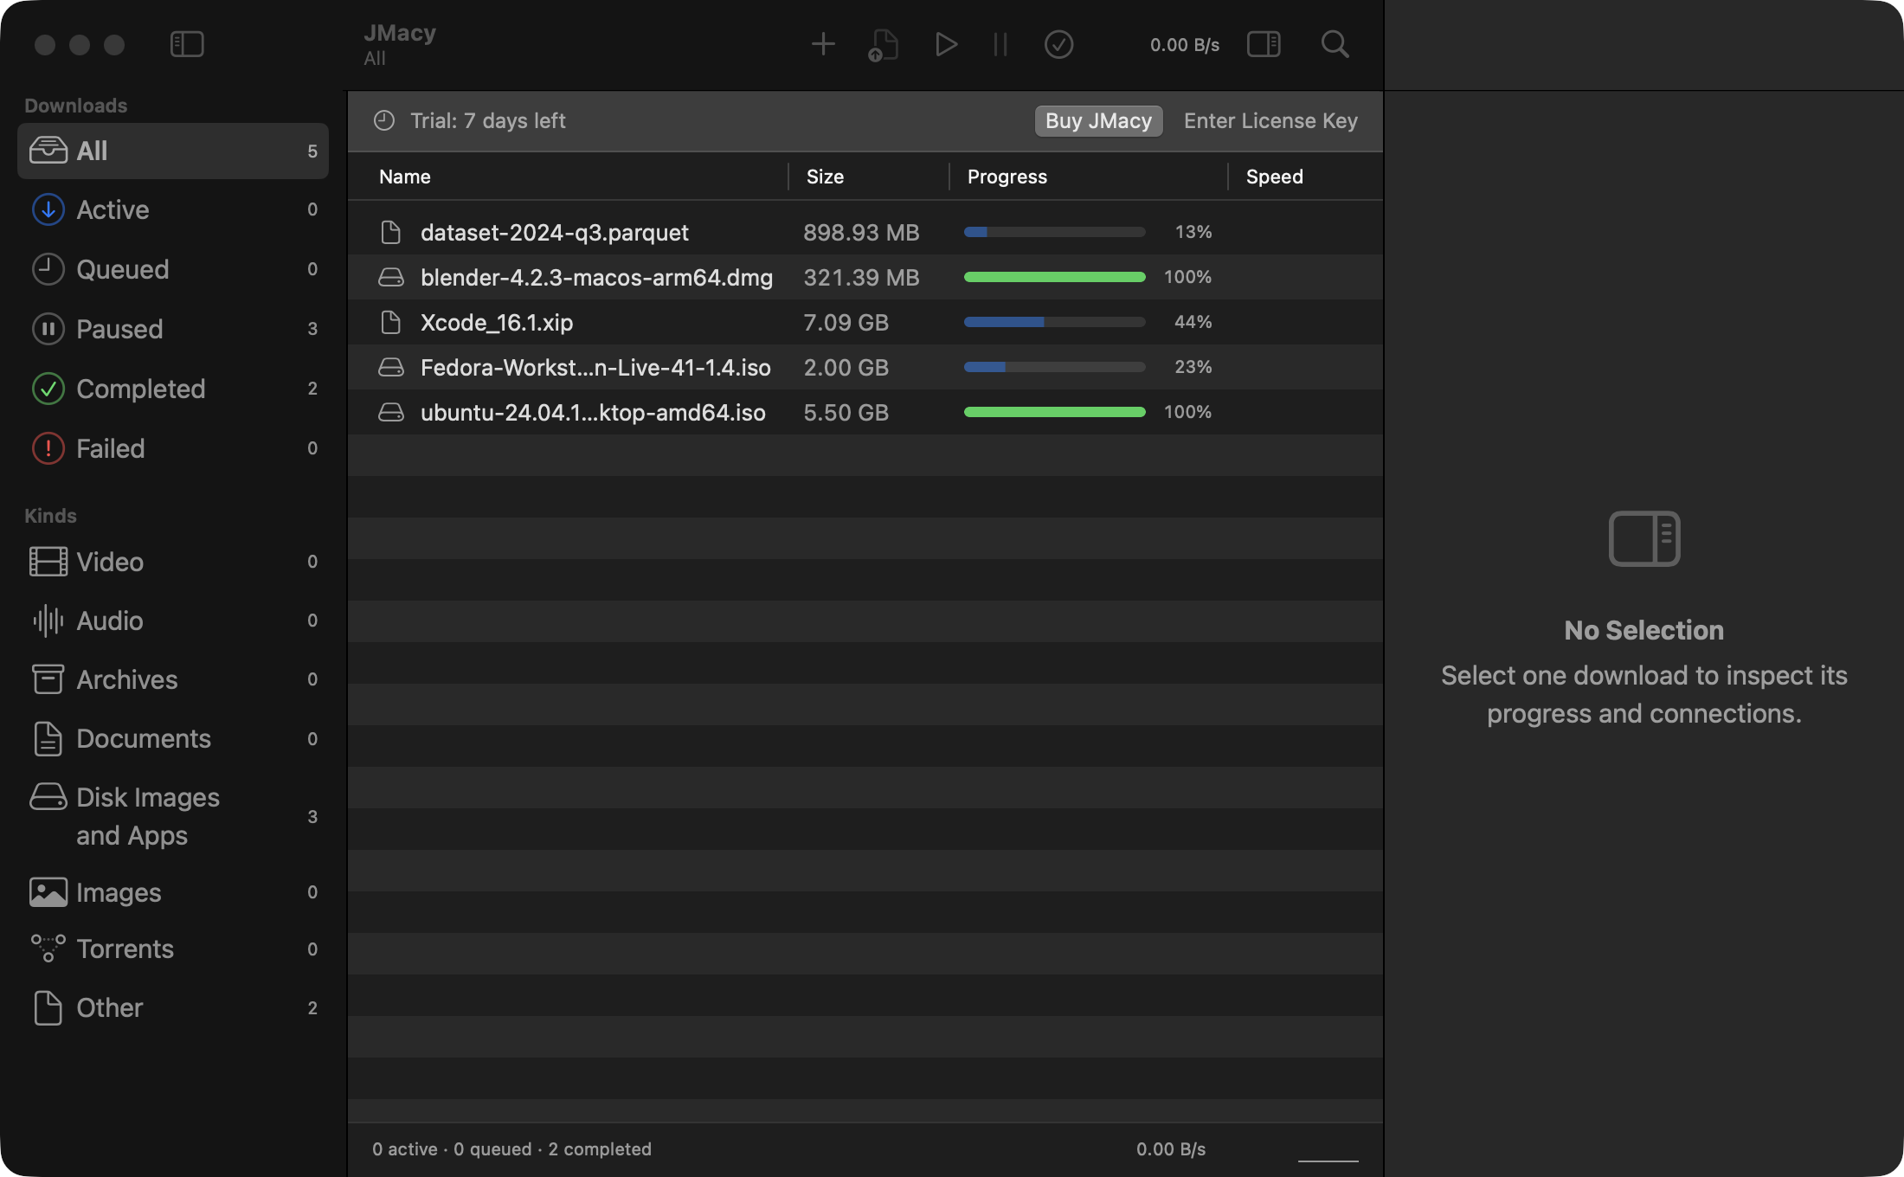This screenshot has height=1177, width=1904.
Task: Show Torrents category
Action: [x=173, y=949]
